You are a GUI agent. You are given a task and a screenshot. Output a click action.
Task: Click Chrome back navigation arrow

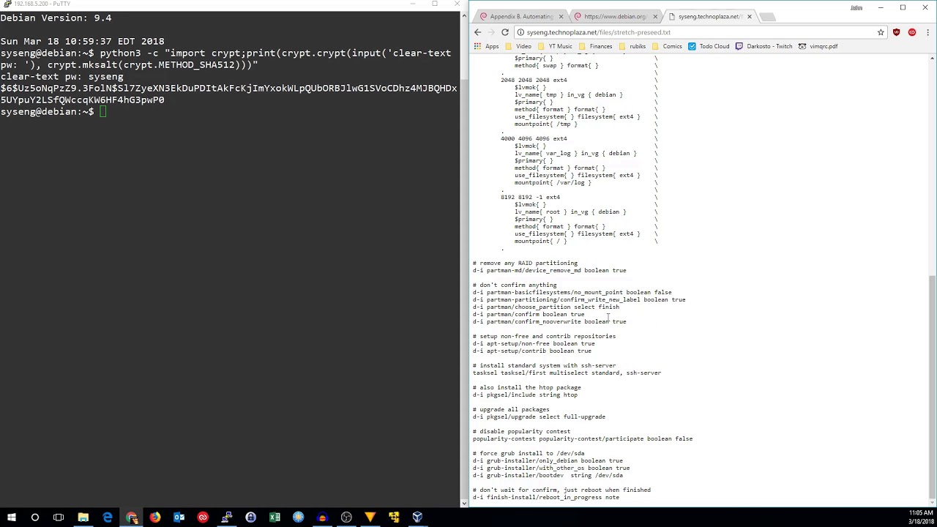[x=477, y=32]
